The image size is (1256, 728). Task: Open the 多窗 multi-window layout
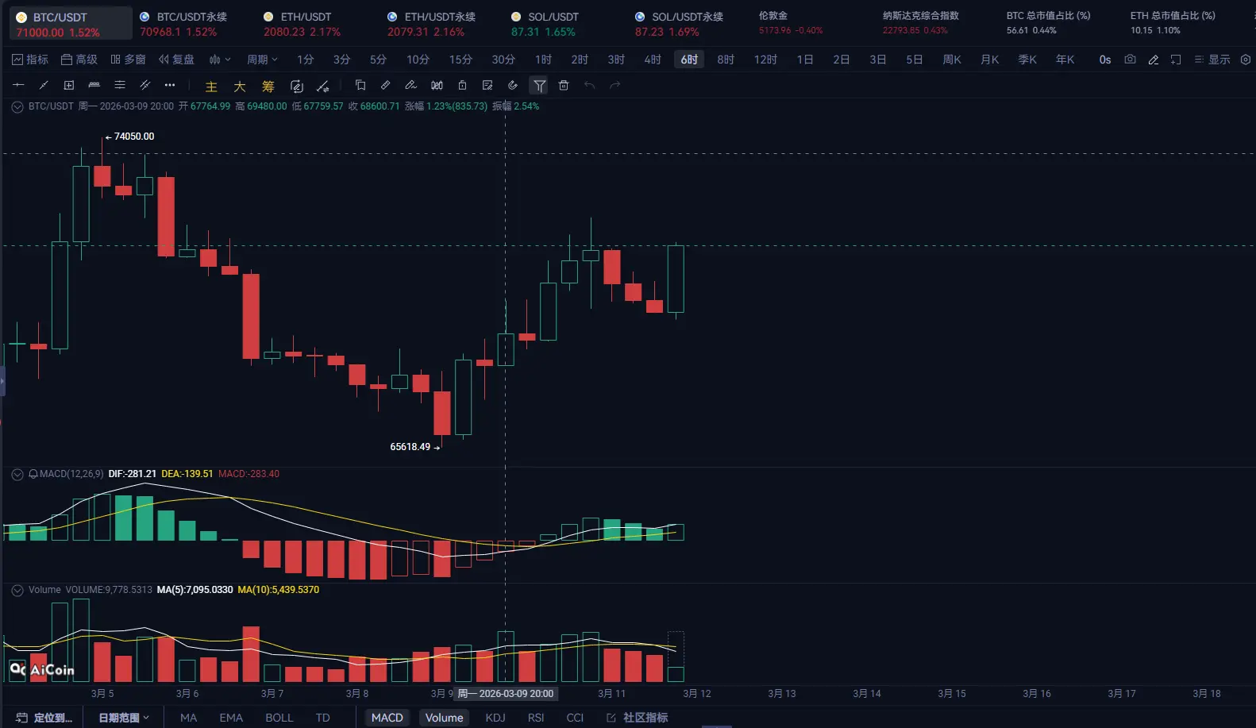tap(129, 60)
